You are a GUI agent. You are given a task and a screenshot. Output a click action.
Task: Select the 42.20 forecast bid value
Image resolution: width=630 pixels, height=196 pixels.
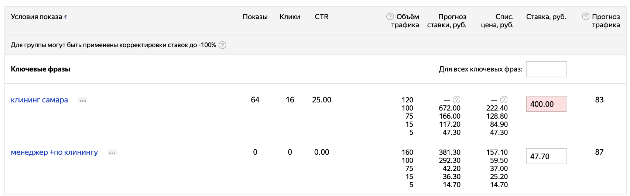point(451,168)
